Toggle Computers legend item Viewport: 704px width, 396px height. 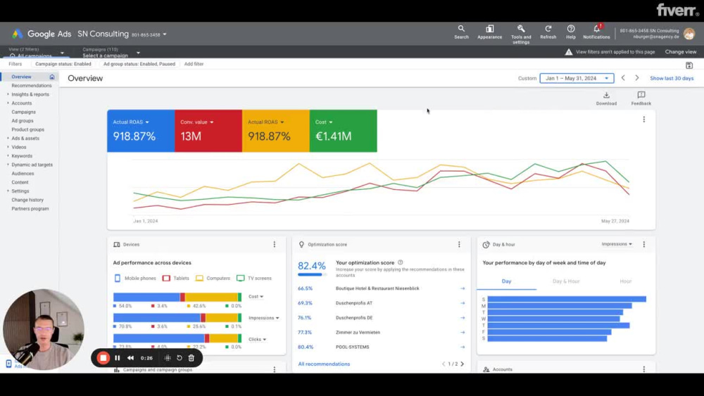click(x=213, y=278)
